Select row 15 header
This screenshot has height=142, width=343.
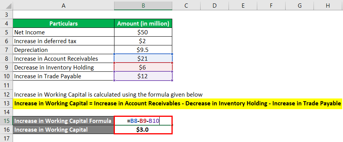[x=7, y=121]
